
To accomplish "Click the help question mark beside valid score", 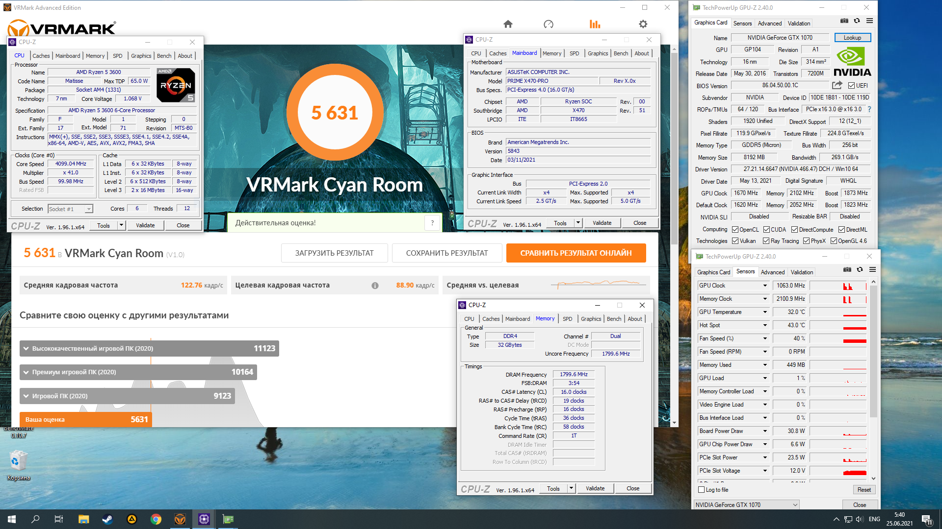I will point(432,223).
